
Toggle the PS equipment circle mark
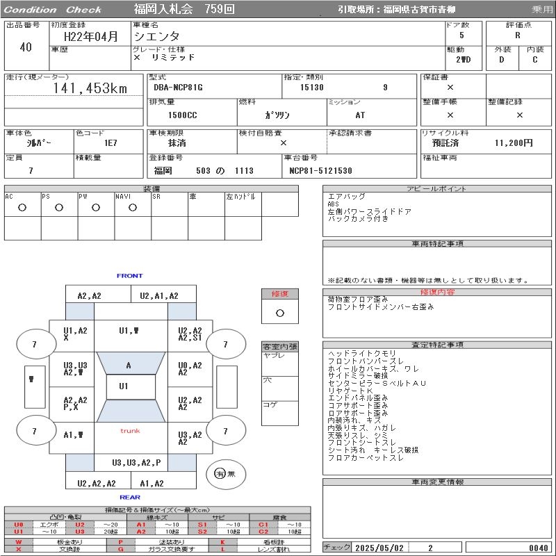click(59, 207)
